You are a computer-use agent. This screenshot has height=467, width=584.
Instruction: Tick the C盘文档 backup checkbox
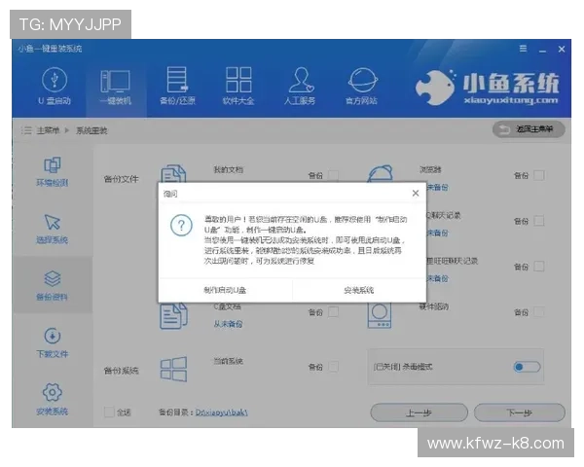[x=334, y=312]
